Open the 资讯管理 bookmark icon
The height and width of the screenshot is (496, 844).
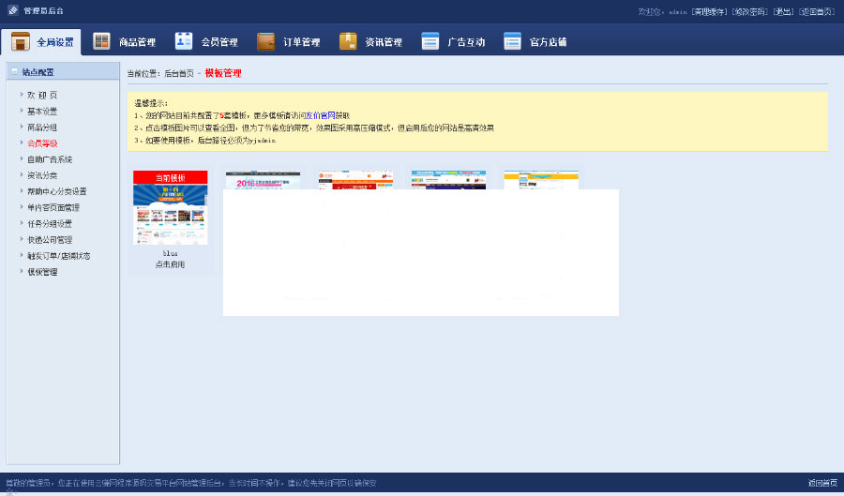pyautogui.click(x=348, y=42)
